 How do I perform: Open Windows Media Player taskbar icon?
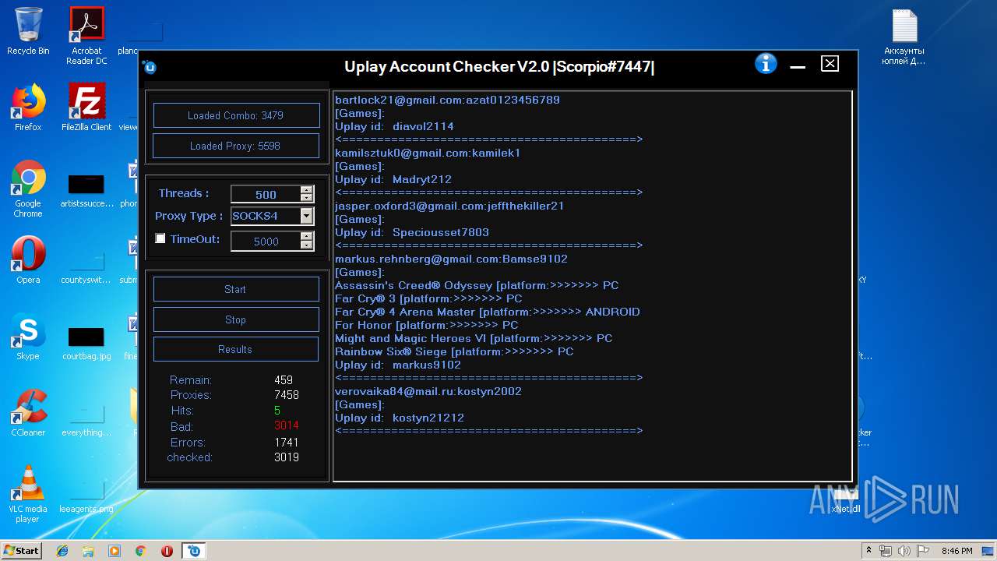(114, 551)
